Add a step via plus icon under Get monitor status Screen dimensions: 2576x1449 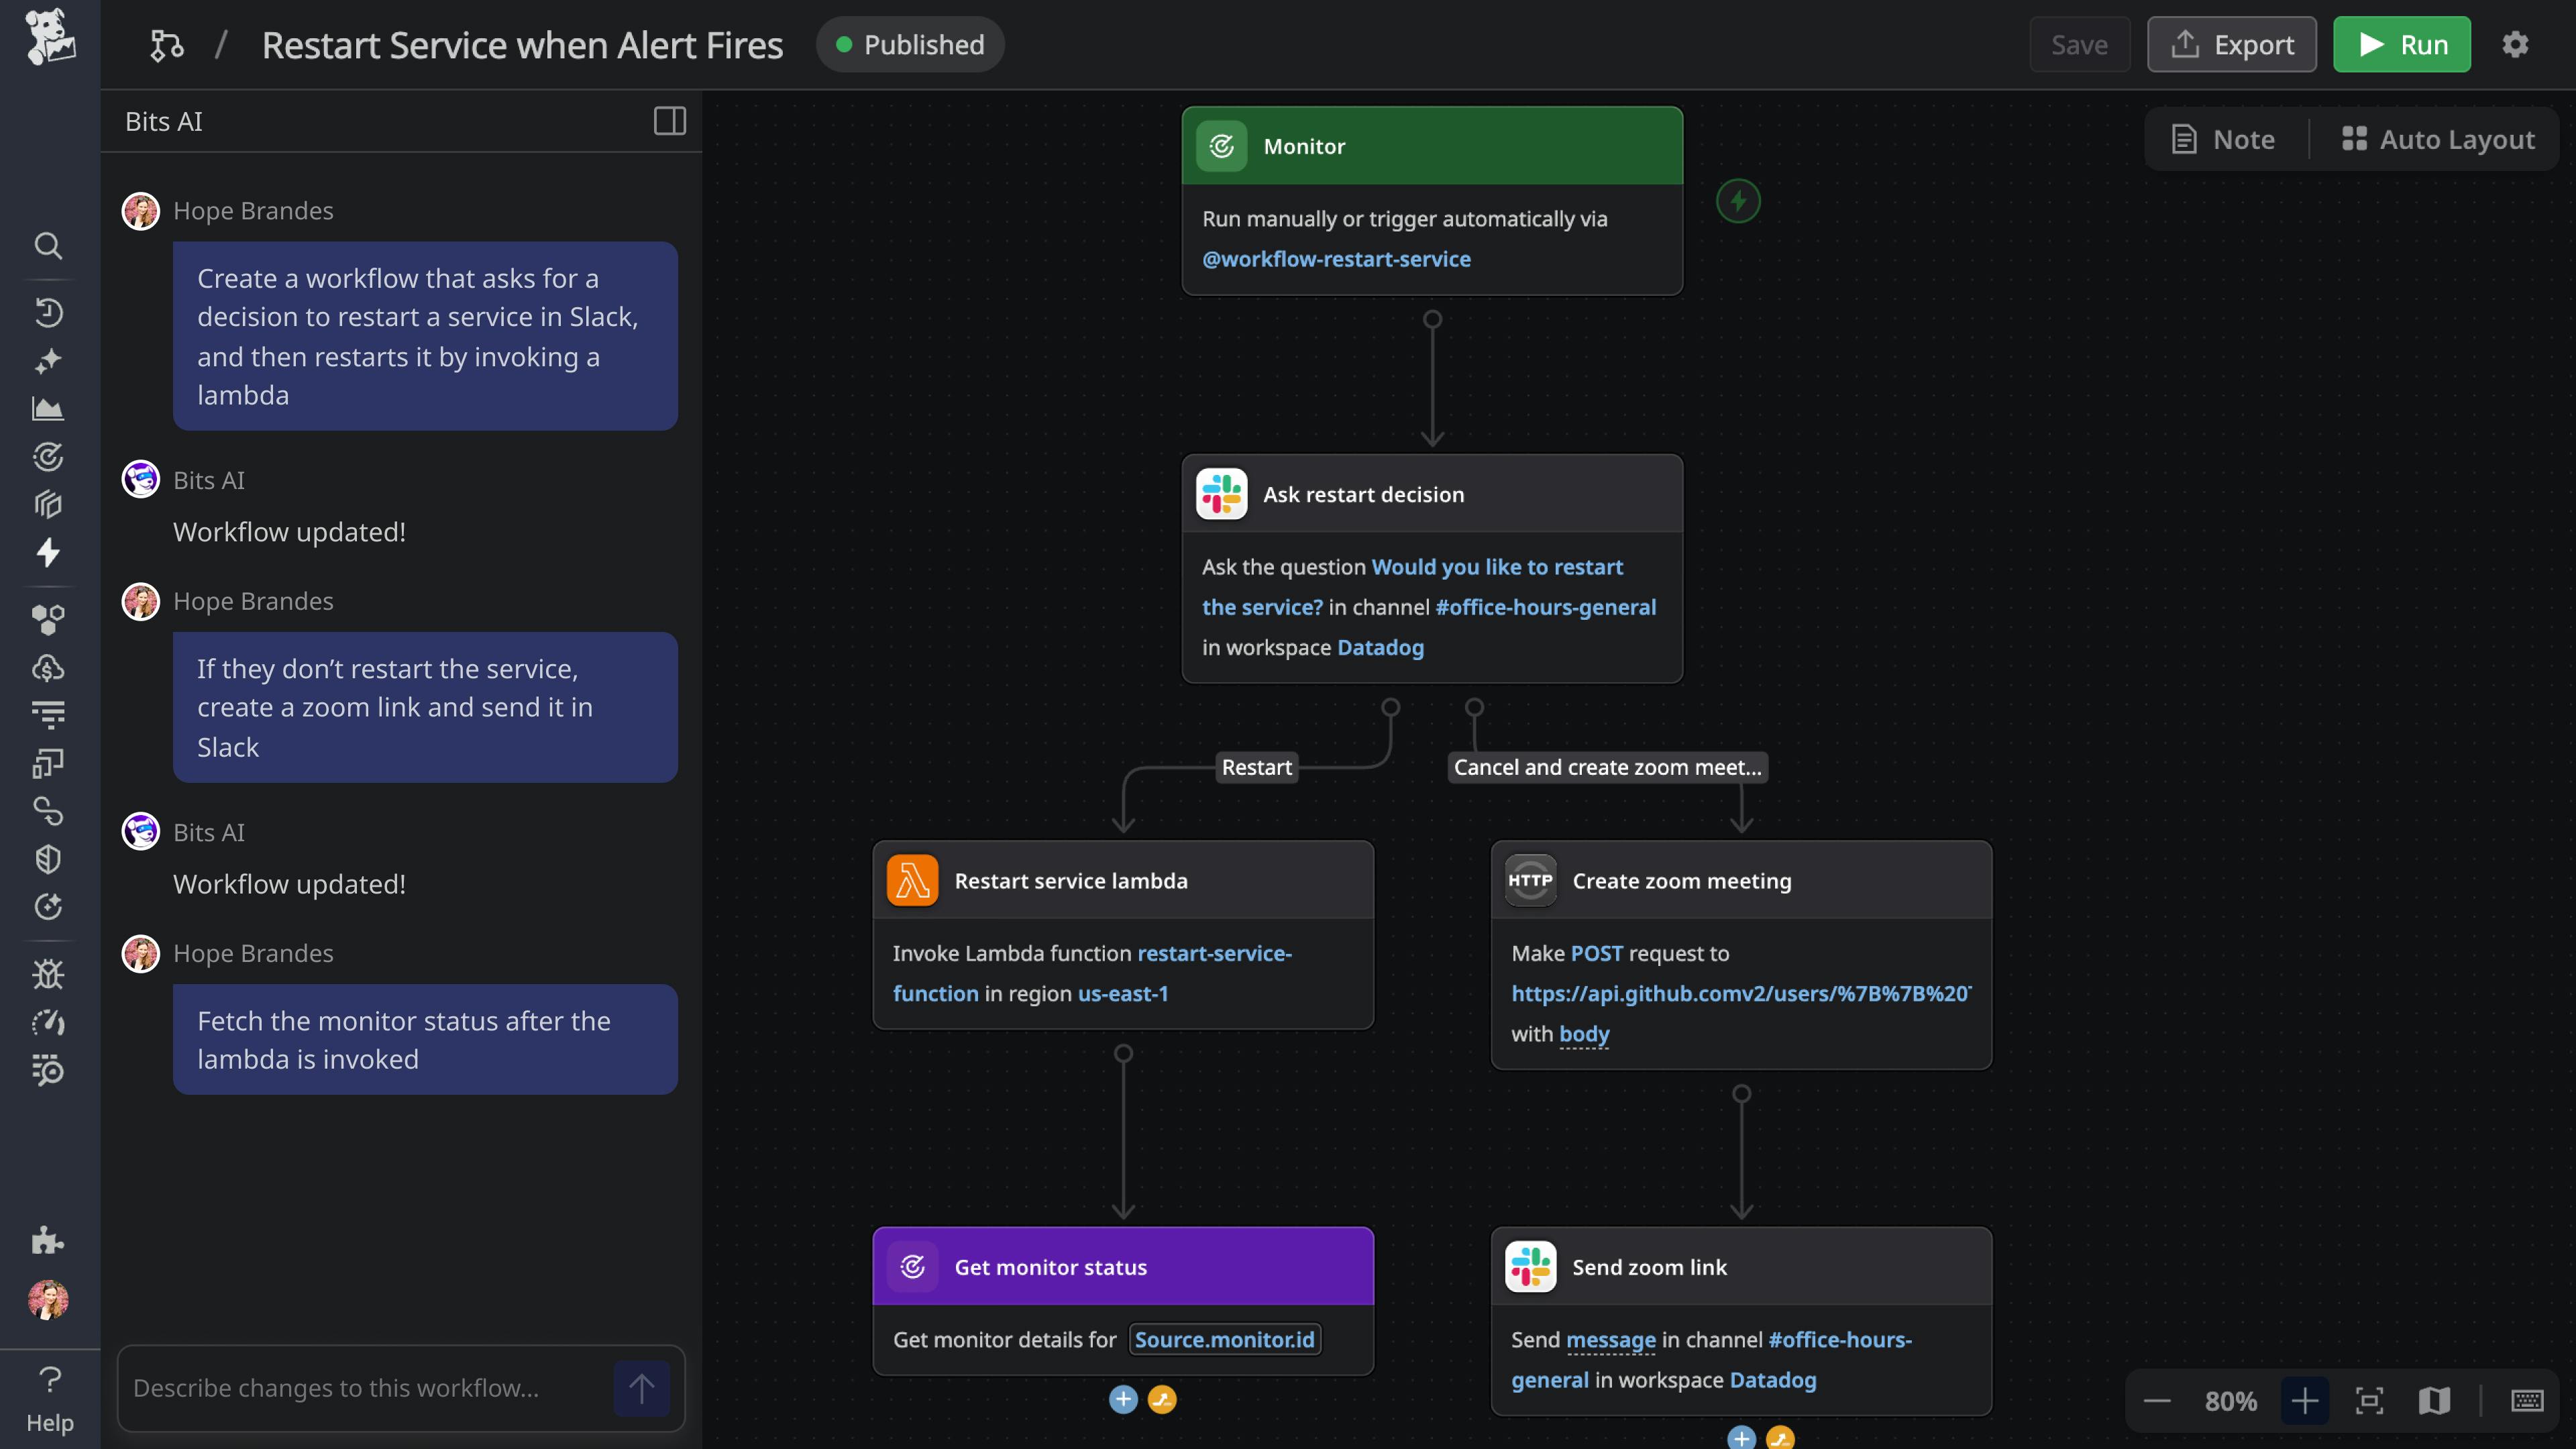[1123, 1400]
